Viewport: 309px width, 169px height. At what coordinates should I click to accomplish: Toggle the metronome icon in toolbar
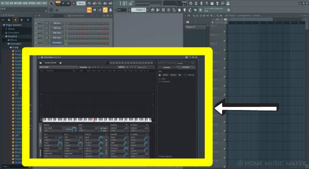[x=89, y=4]
